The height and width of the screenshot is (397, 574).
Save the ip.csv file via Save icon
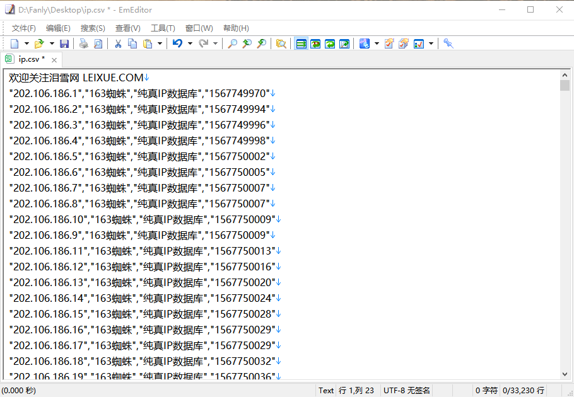pyautogui.click(x=64, y=43)
